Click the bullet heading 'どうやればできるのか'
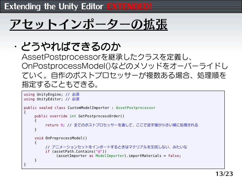This screenshot has width=242, height=182. (x=71, y=46)
